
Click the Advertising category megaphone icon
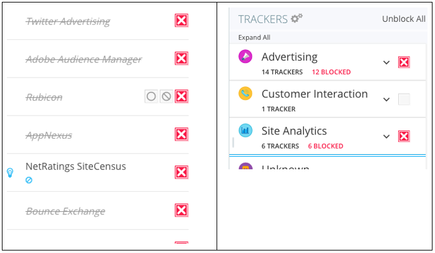click(245, 56)
